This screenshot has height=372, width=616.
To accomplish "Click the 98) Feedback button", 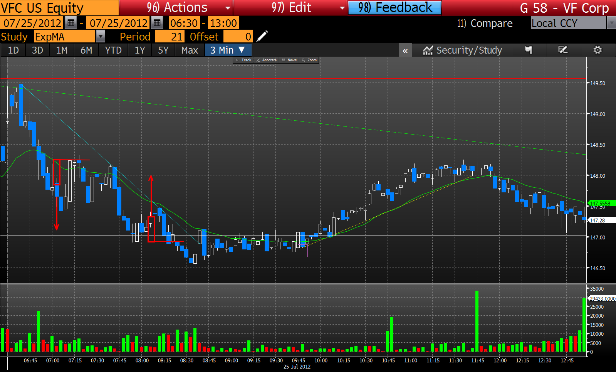I will click(x=395, y=8).
